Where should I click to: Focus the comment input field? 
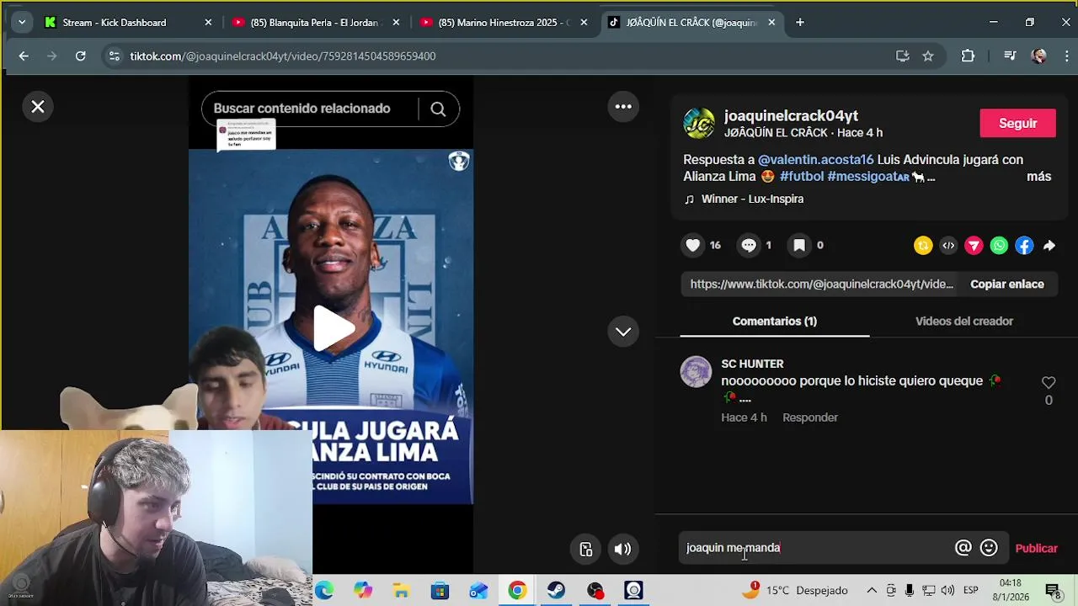[817, 548]
